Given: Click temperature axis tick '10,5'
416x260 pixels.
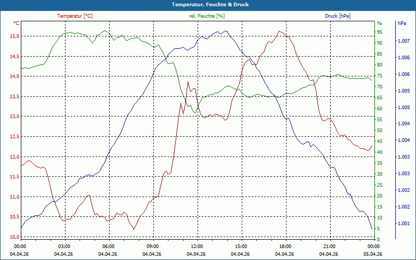Looking at the screenshot, I should pos(15,217).
